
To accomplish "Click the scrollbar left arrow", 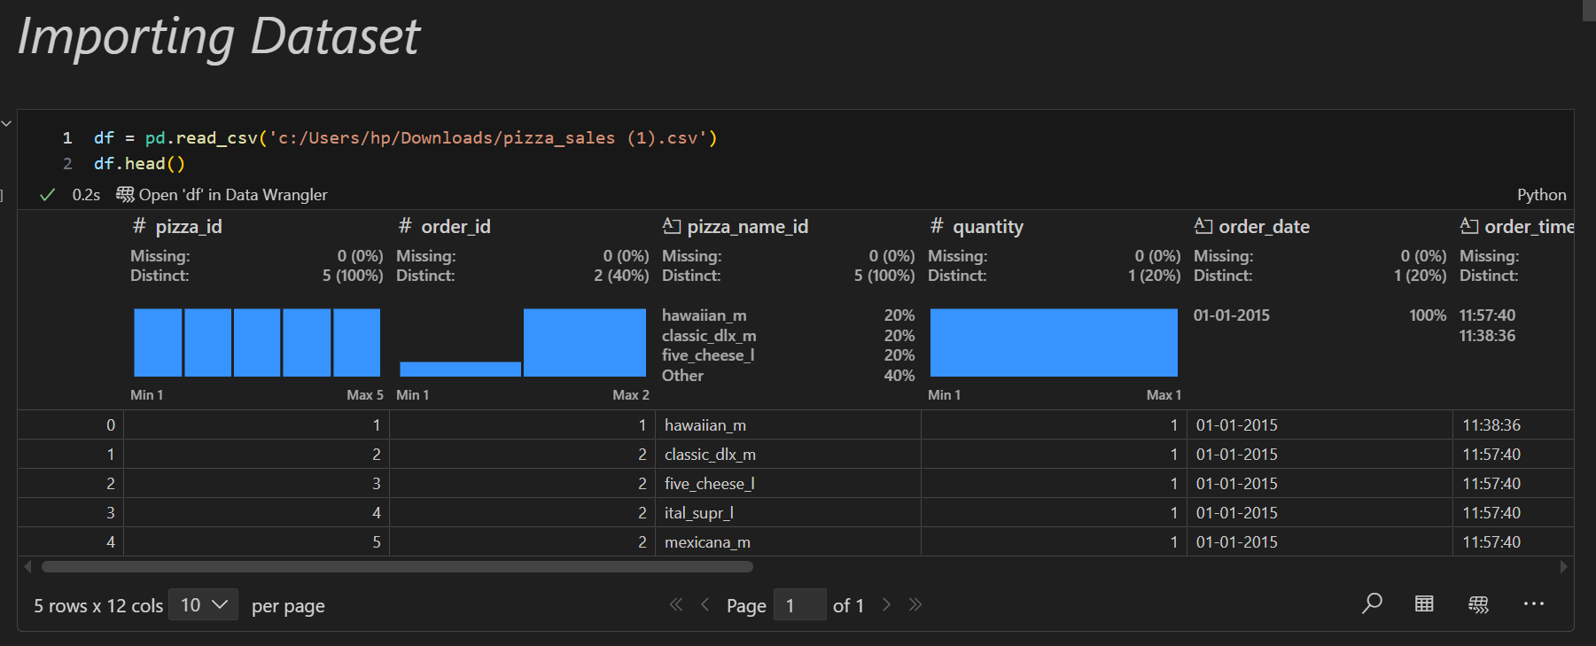I will click(27, 566).
